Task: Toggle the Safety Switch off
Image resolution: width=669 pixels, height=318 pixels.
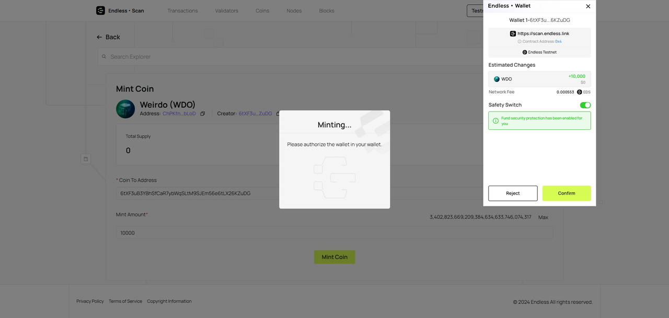Action: (x=585, y=105)
